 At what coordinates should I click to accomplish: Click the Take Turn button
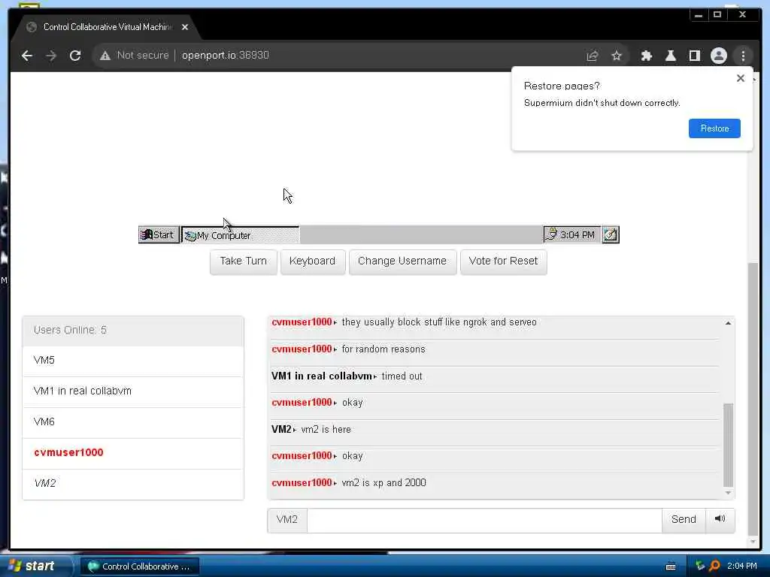click(243, 261)
